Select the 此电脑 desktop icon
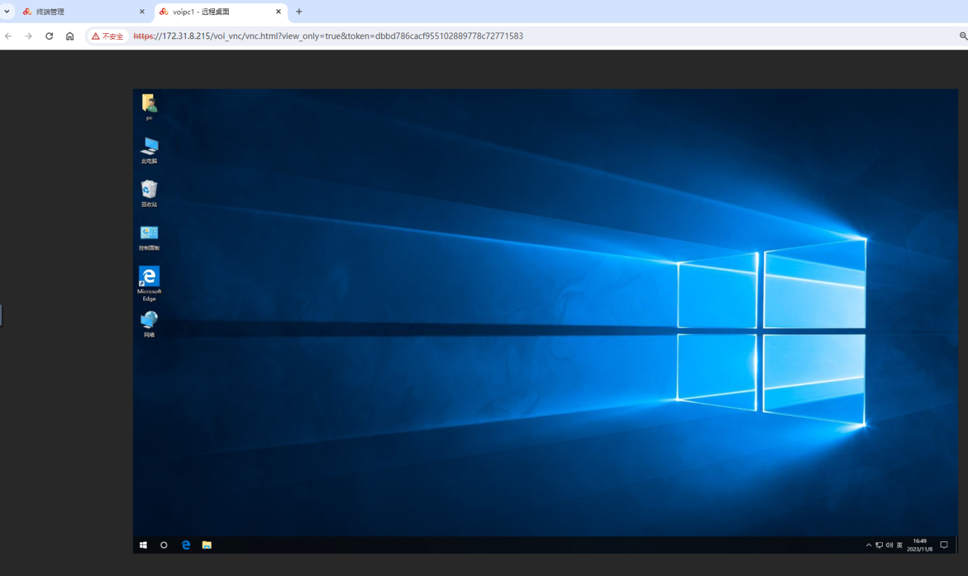 149,147
